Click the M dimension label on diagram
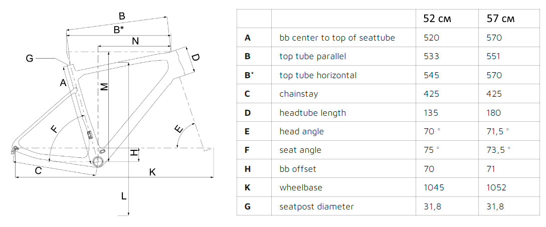 point(104,87)
